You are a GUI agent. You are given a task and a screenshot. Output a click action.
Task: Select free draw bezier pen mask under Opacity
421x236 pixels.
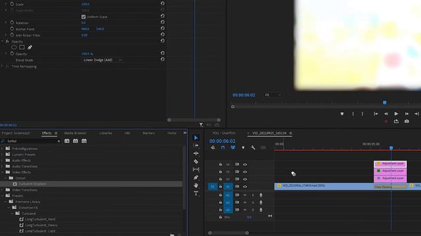point(30,47)
